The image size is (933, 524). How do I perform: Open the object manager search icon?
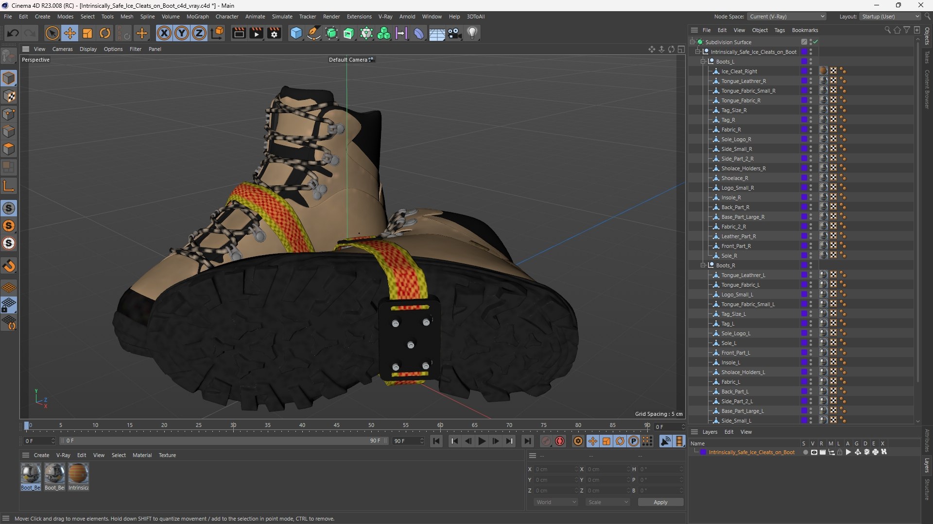887,30
